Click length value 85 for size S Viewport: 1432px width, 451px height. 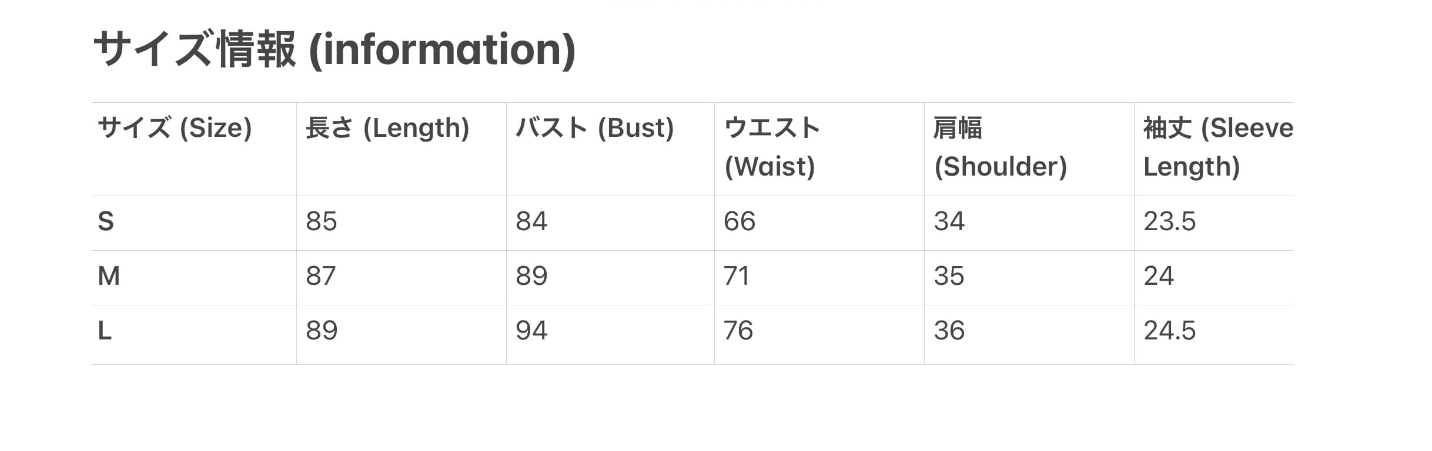click(322, 221)
